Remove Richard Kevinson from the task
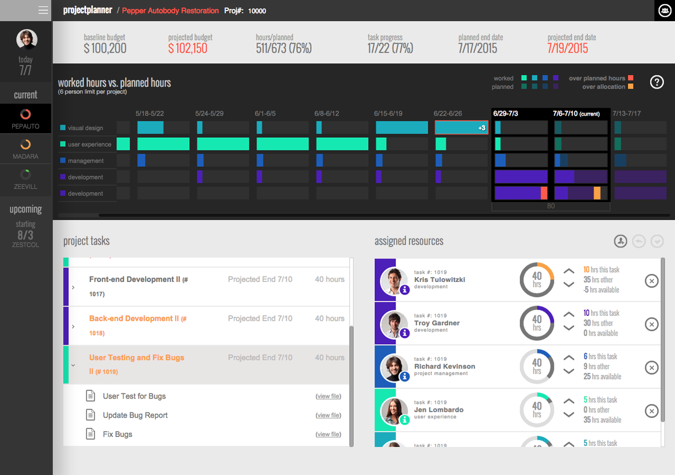Image resolution: width=675 pixels, height=475 pixels. tap(652, 367)
